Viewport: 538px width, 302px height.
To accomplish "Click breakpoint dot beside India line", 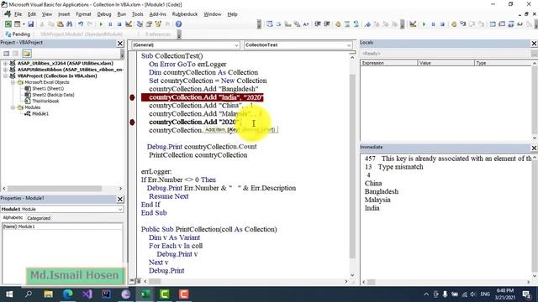I will pos(132,97).
